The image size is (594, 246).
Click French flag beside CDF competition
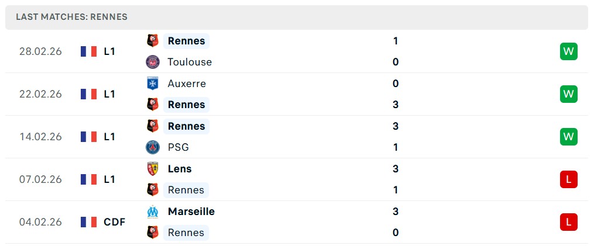coord(89,222)
